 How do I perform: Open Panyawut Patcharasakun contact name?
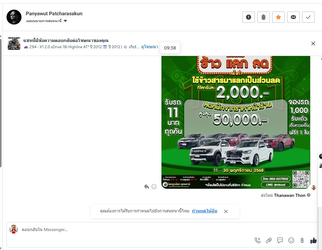[x=54, y=14]
